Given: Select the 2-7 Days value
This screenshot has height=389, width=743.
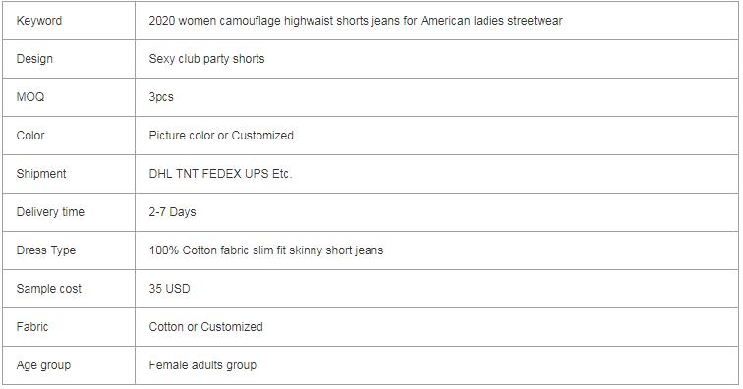Looking at the screenshot, I should tap(172, 212).
